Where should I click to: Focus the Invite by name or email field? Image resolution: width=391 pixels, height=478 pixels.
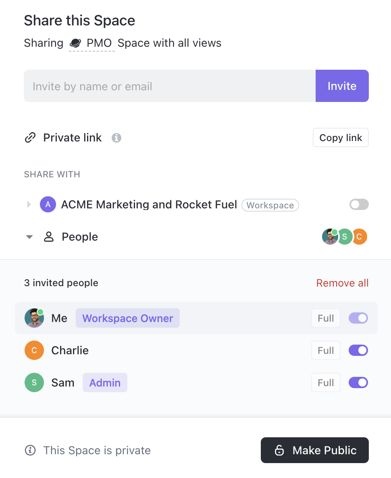[x=169, y=86]
